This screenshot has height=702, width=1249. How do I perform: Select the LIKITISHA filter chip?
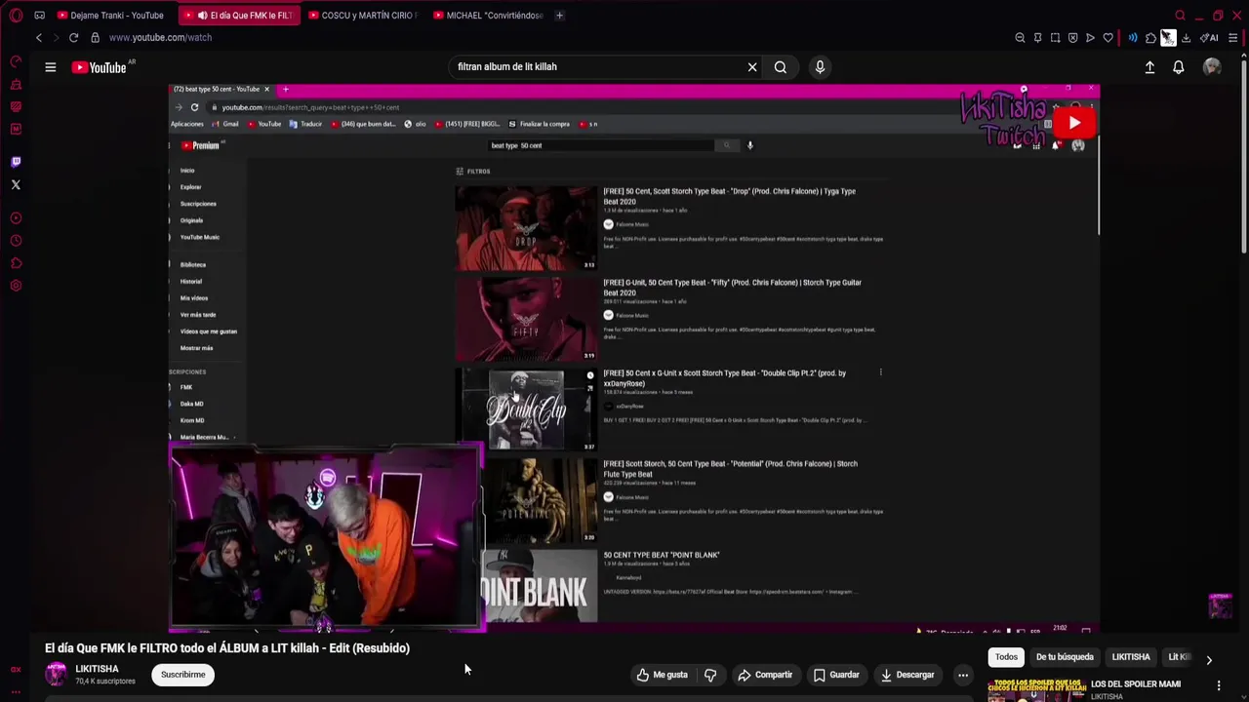pos(1131,657)
